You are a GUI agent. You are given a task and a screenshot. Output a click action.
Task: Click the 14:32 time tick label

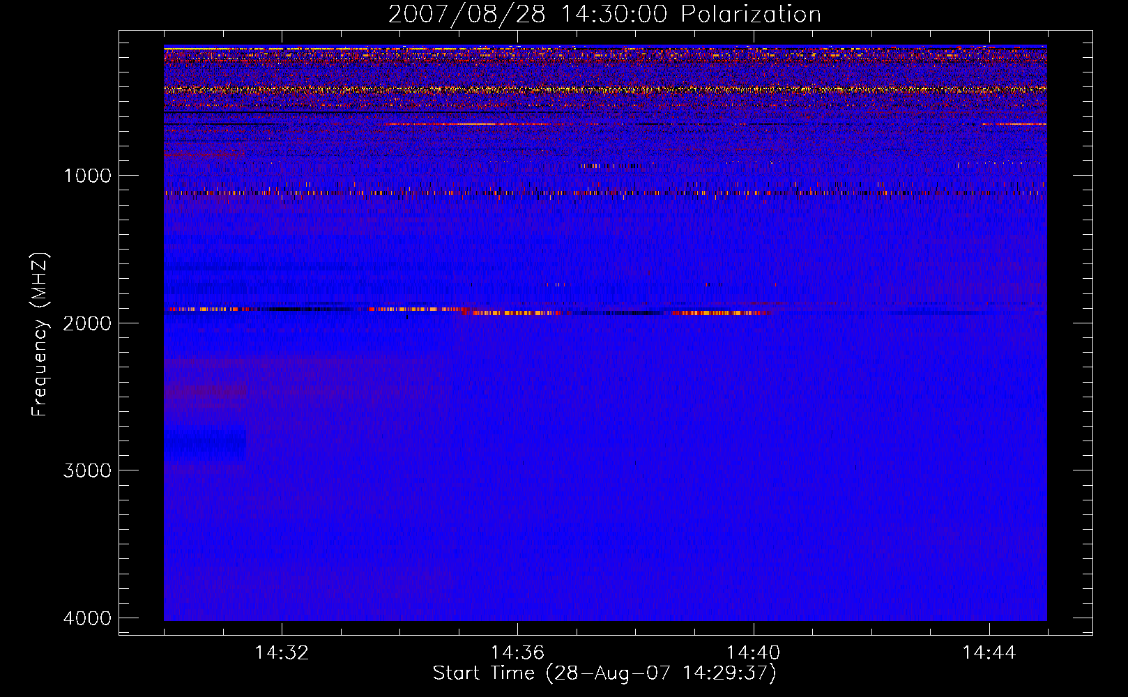[282, 653]
